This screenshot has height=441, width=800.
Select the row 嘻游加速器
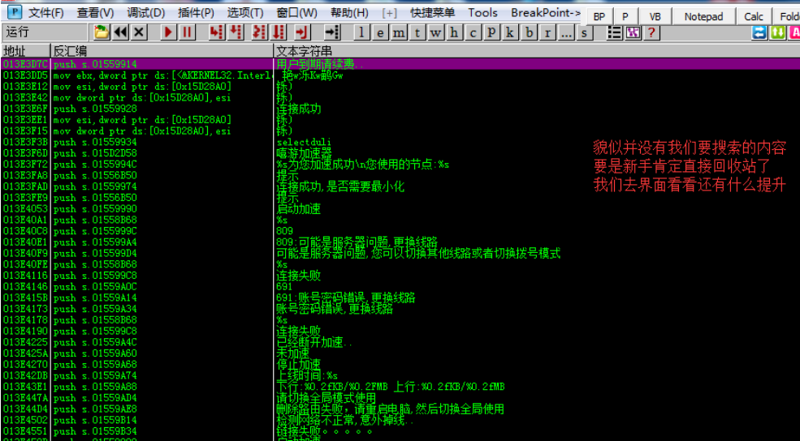pos(400,153)
